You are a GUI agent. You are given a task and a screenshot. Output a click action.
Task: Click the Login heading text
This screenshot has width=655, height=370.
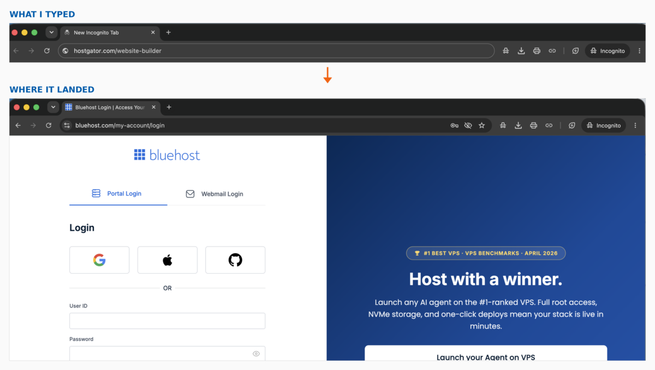(82, 228)
